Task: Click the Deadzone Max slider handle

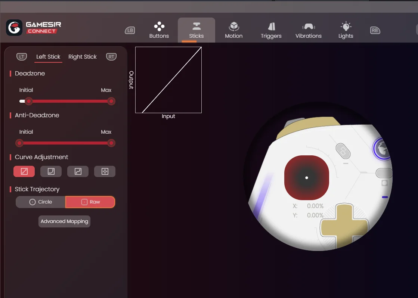Action: (x=111, y=101)
